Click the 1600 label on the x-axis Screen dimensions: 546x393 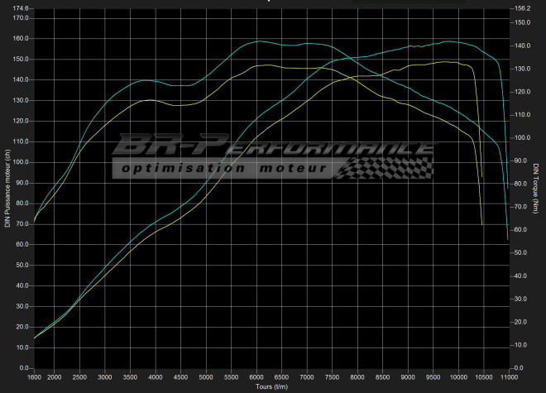click(x=34, y=377)
